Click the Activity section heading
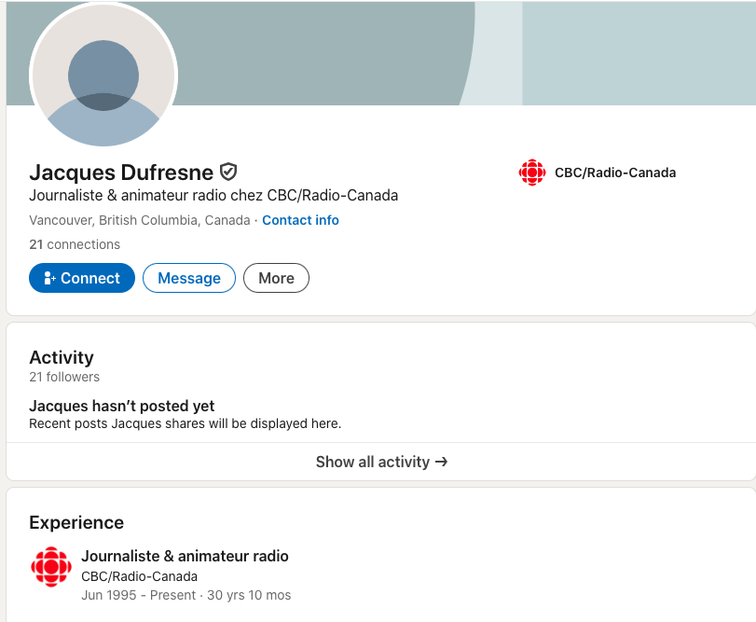The height and width of the screenshot is (622, 756). (x=62, y=357)
